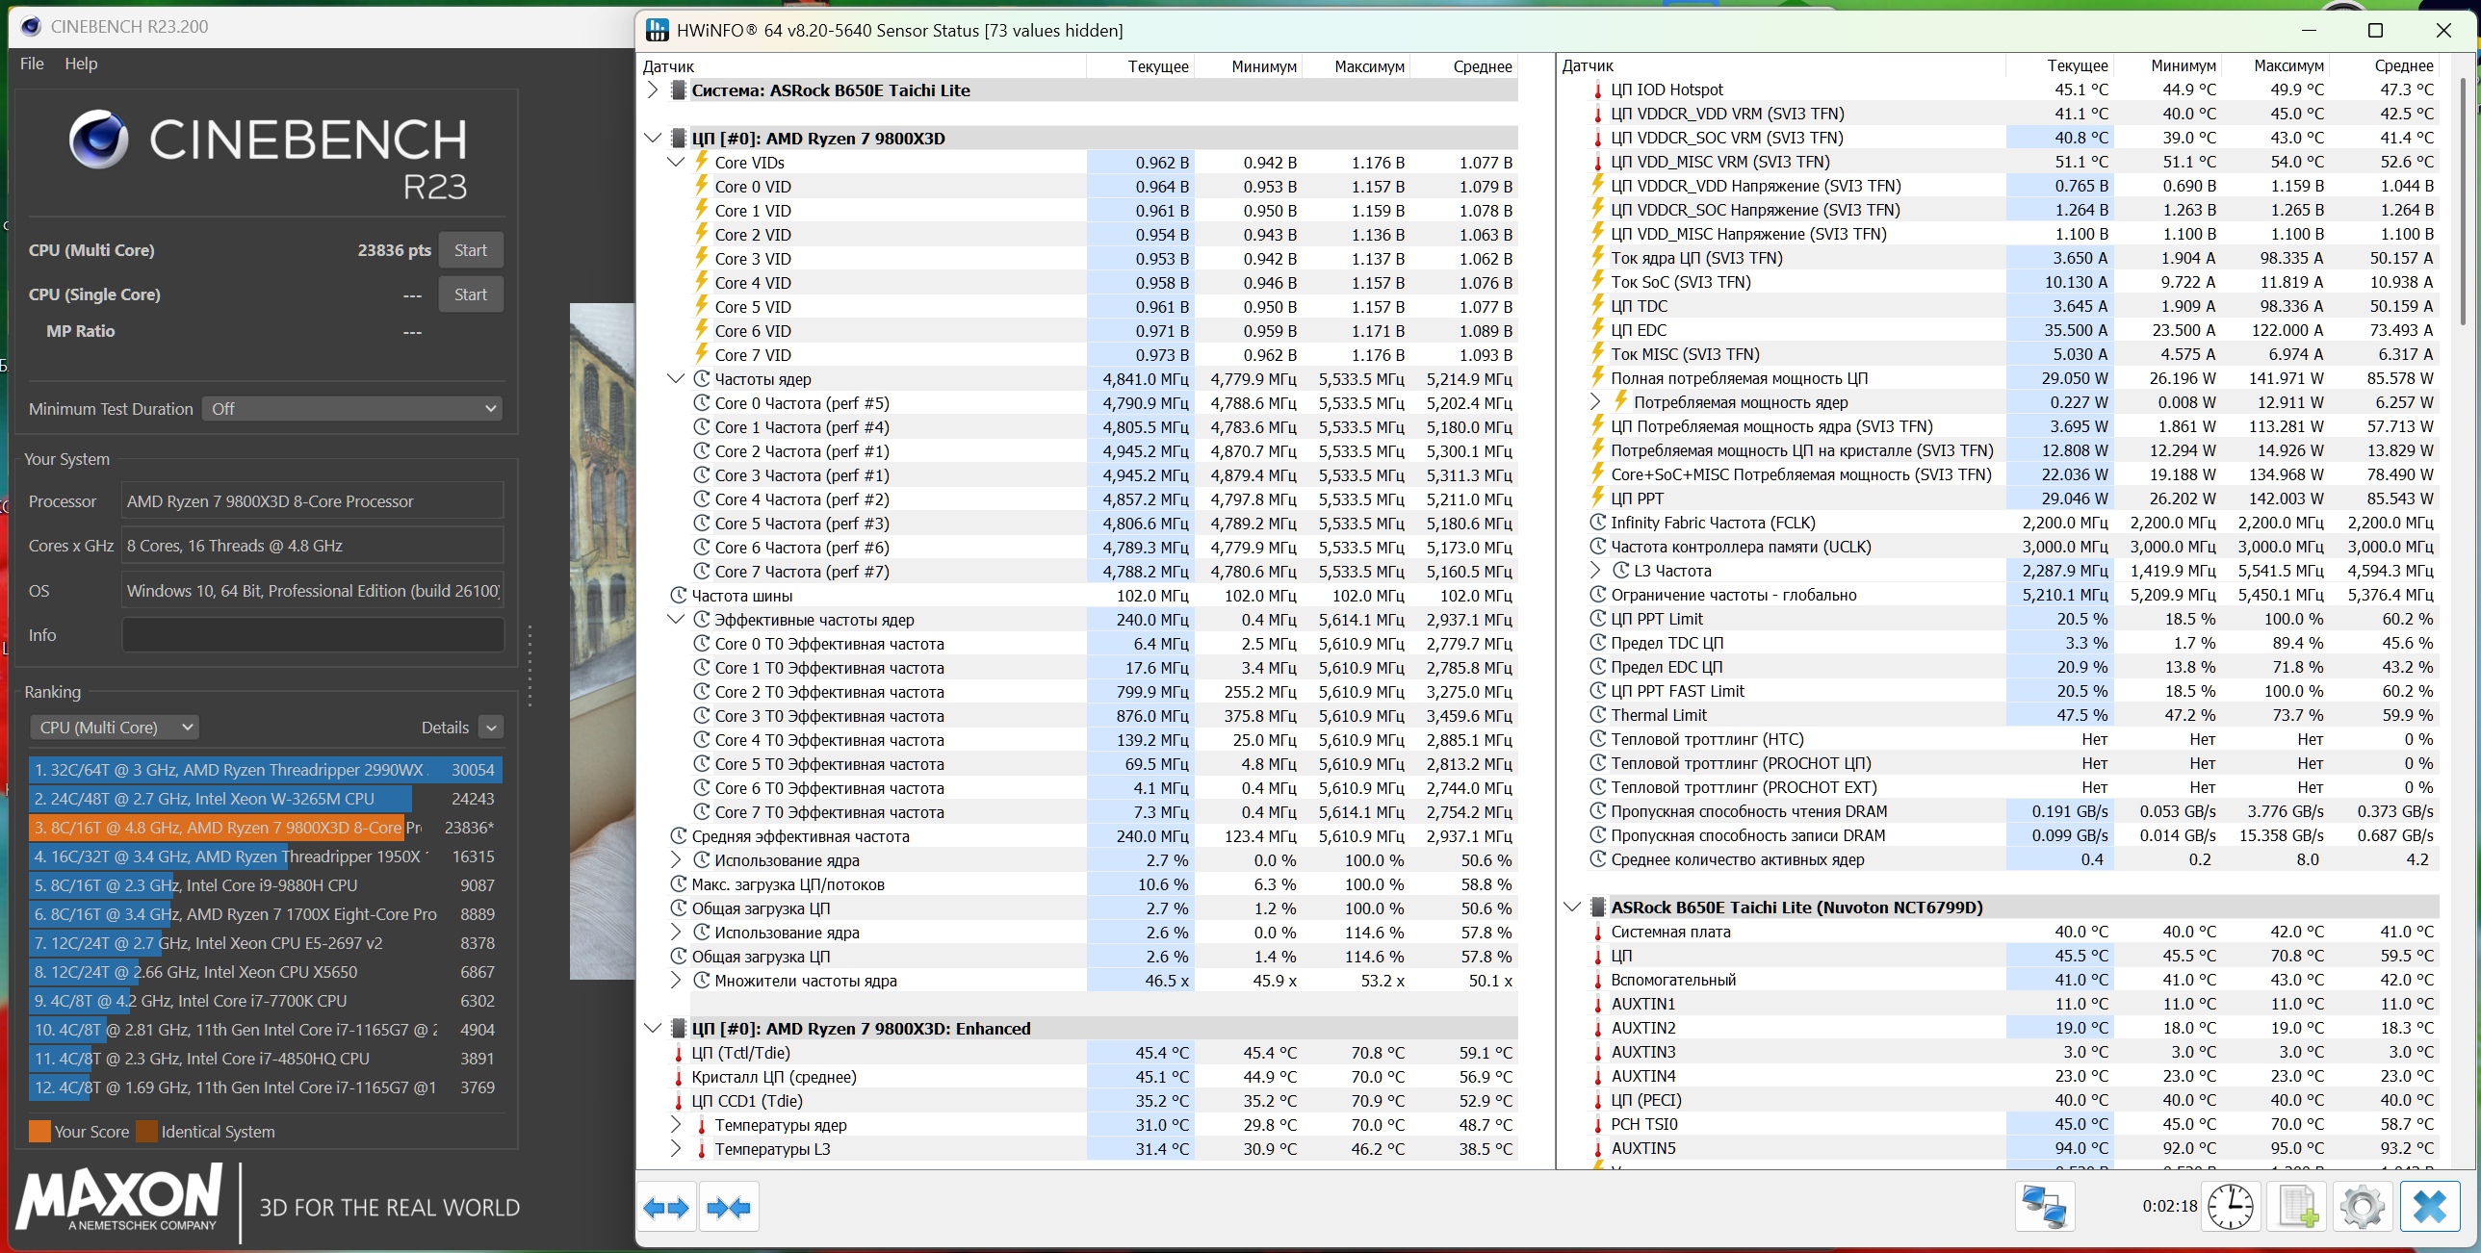Image resolution: width=2481 pixels, height=1253 pixels.
Task: Start logging with the add sheet icon
Action: coord(2297,1207)
